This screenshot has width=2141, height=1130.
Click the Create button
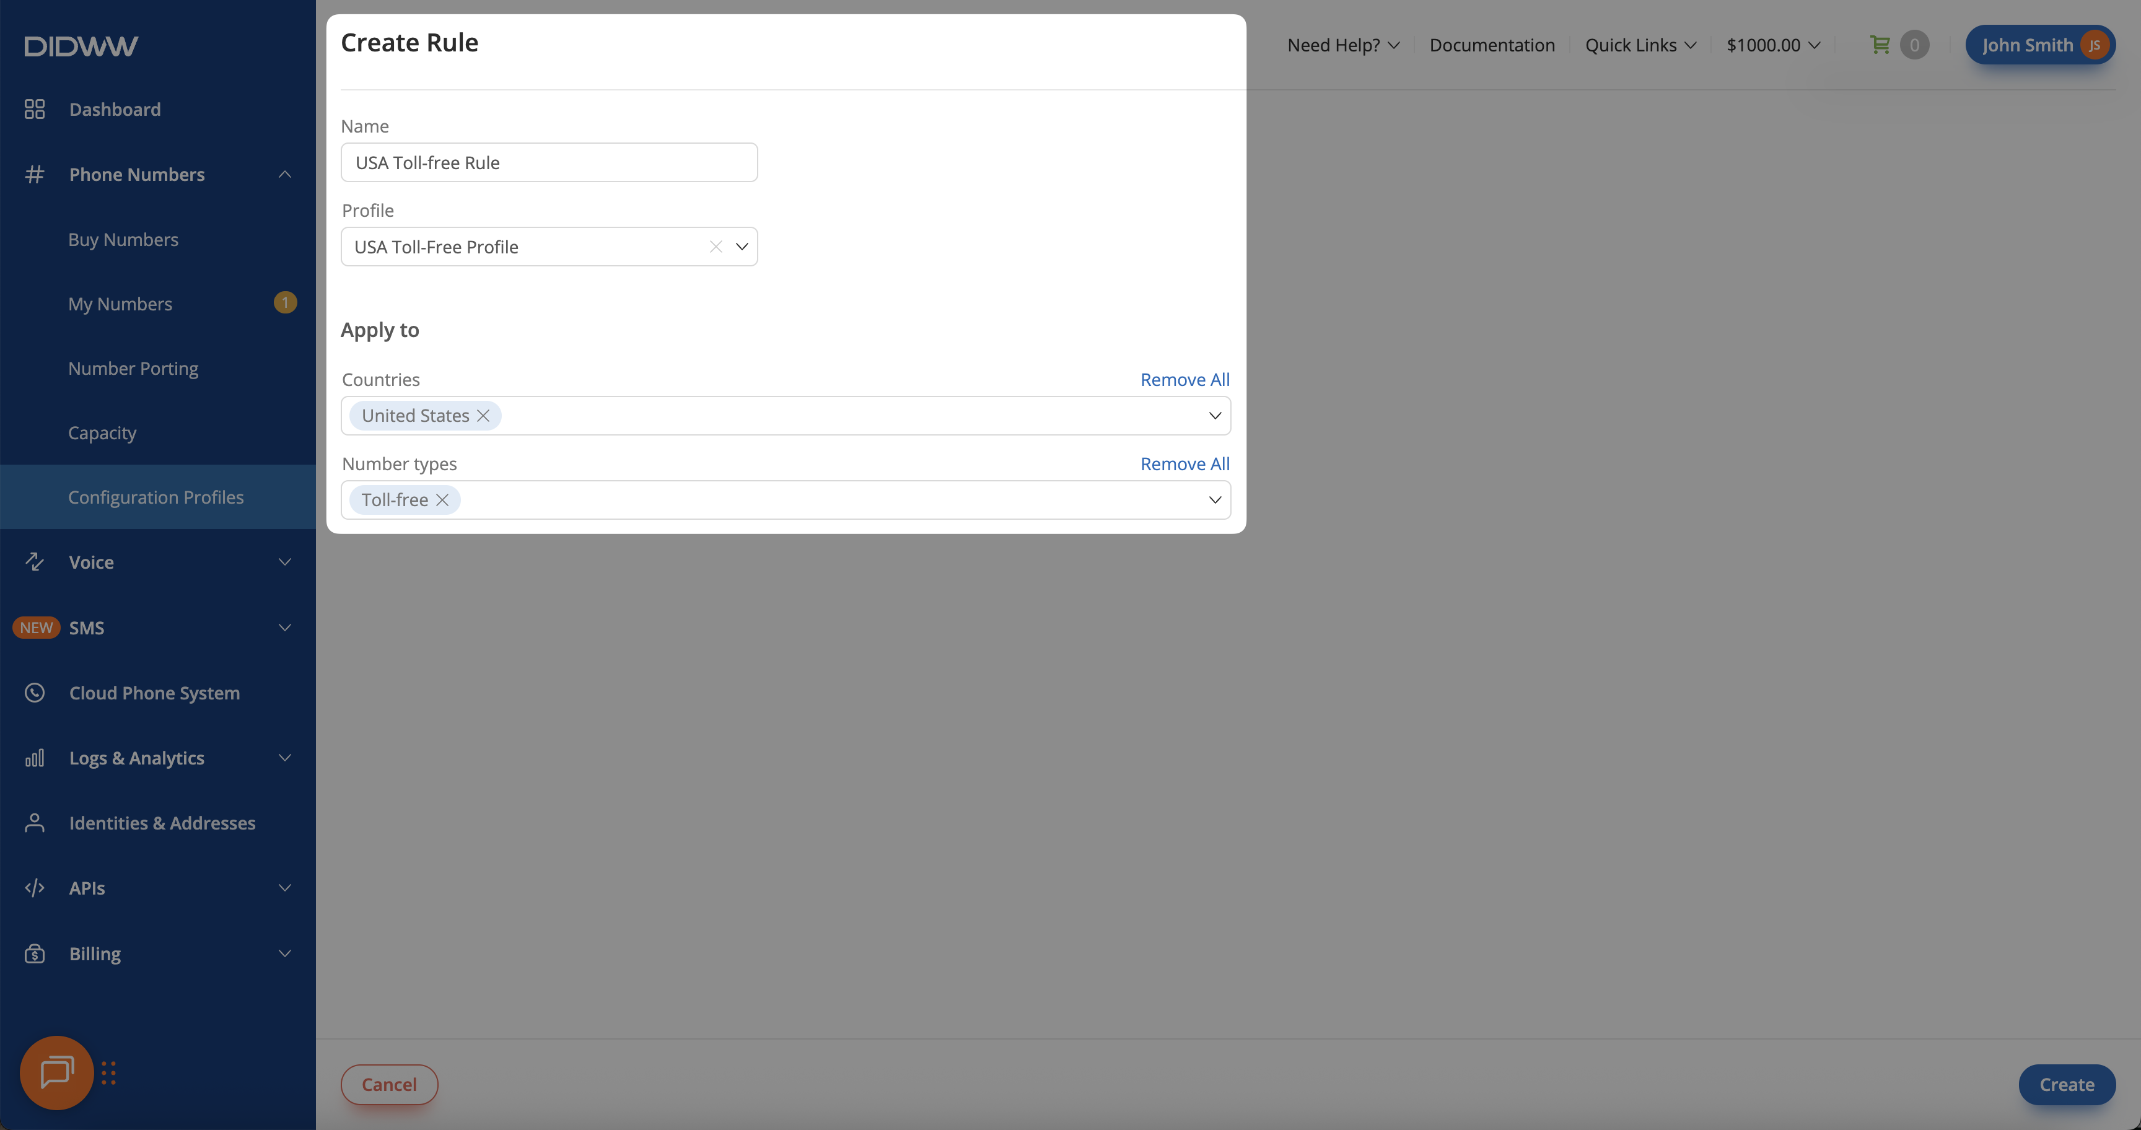(2066, 1084)
